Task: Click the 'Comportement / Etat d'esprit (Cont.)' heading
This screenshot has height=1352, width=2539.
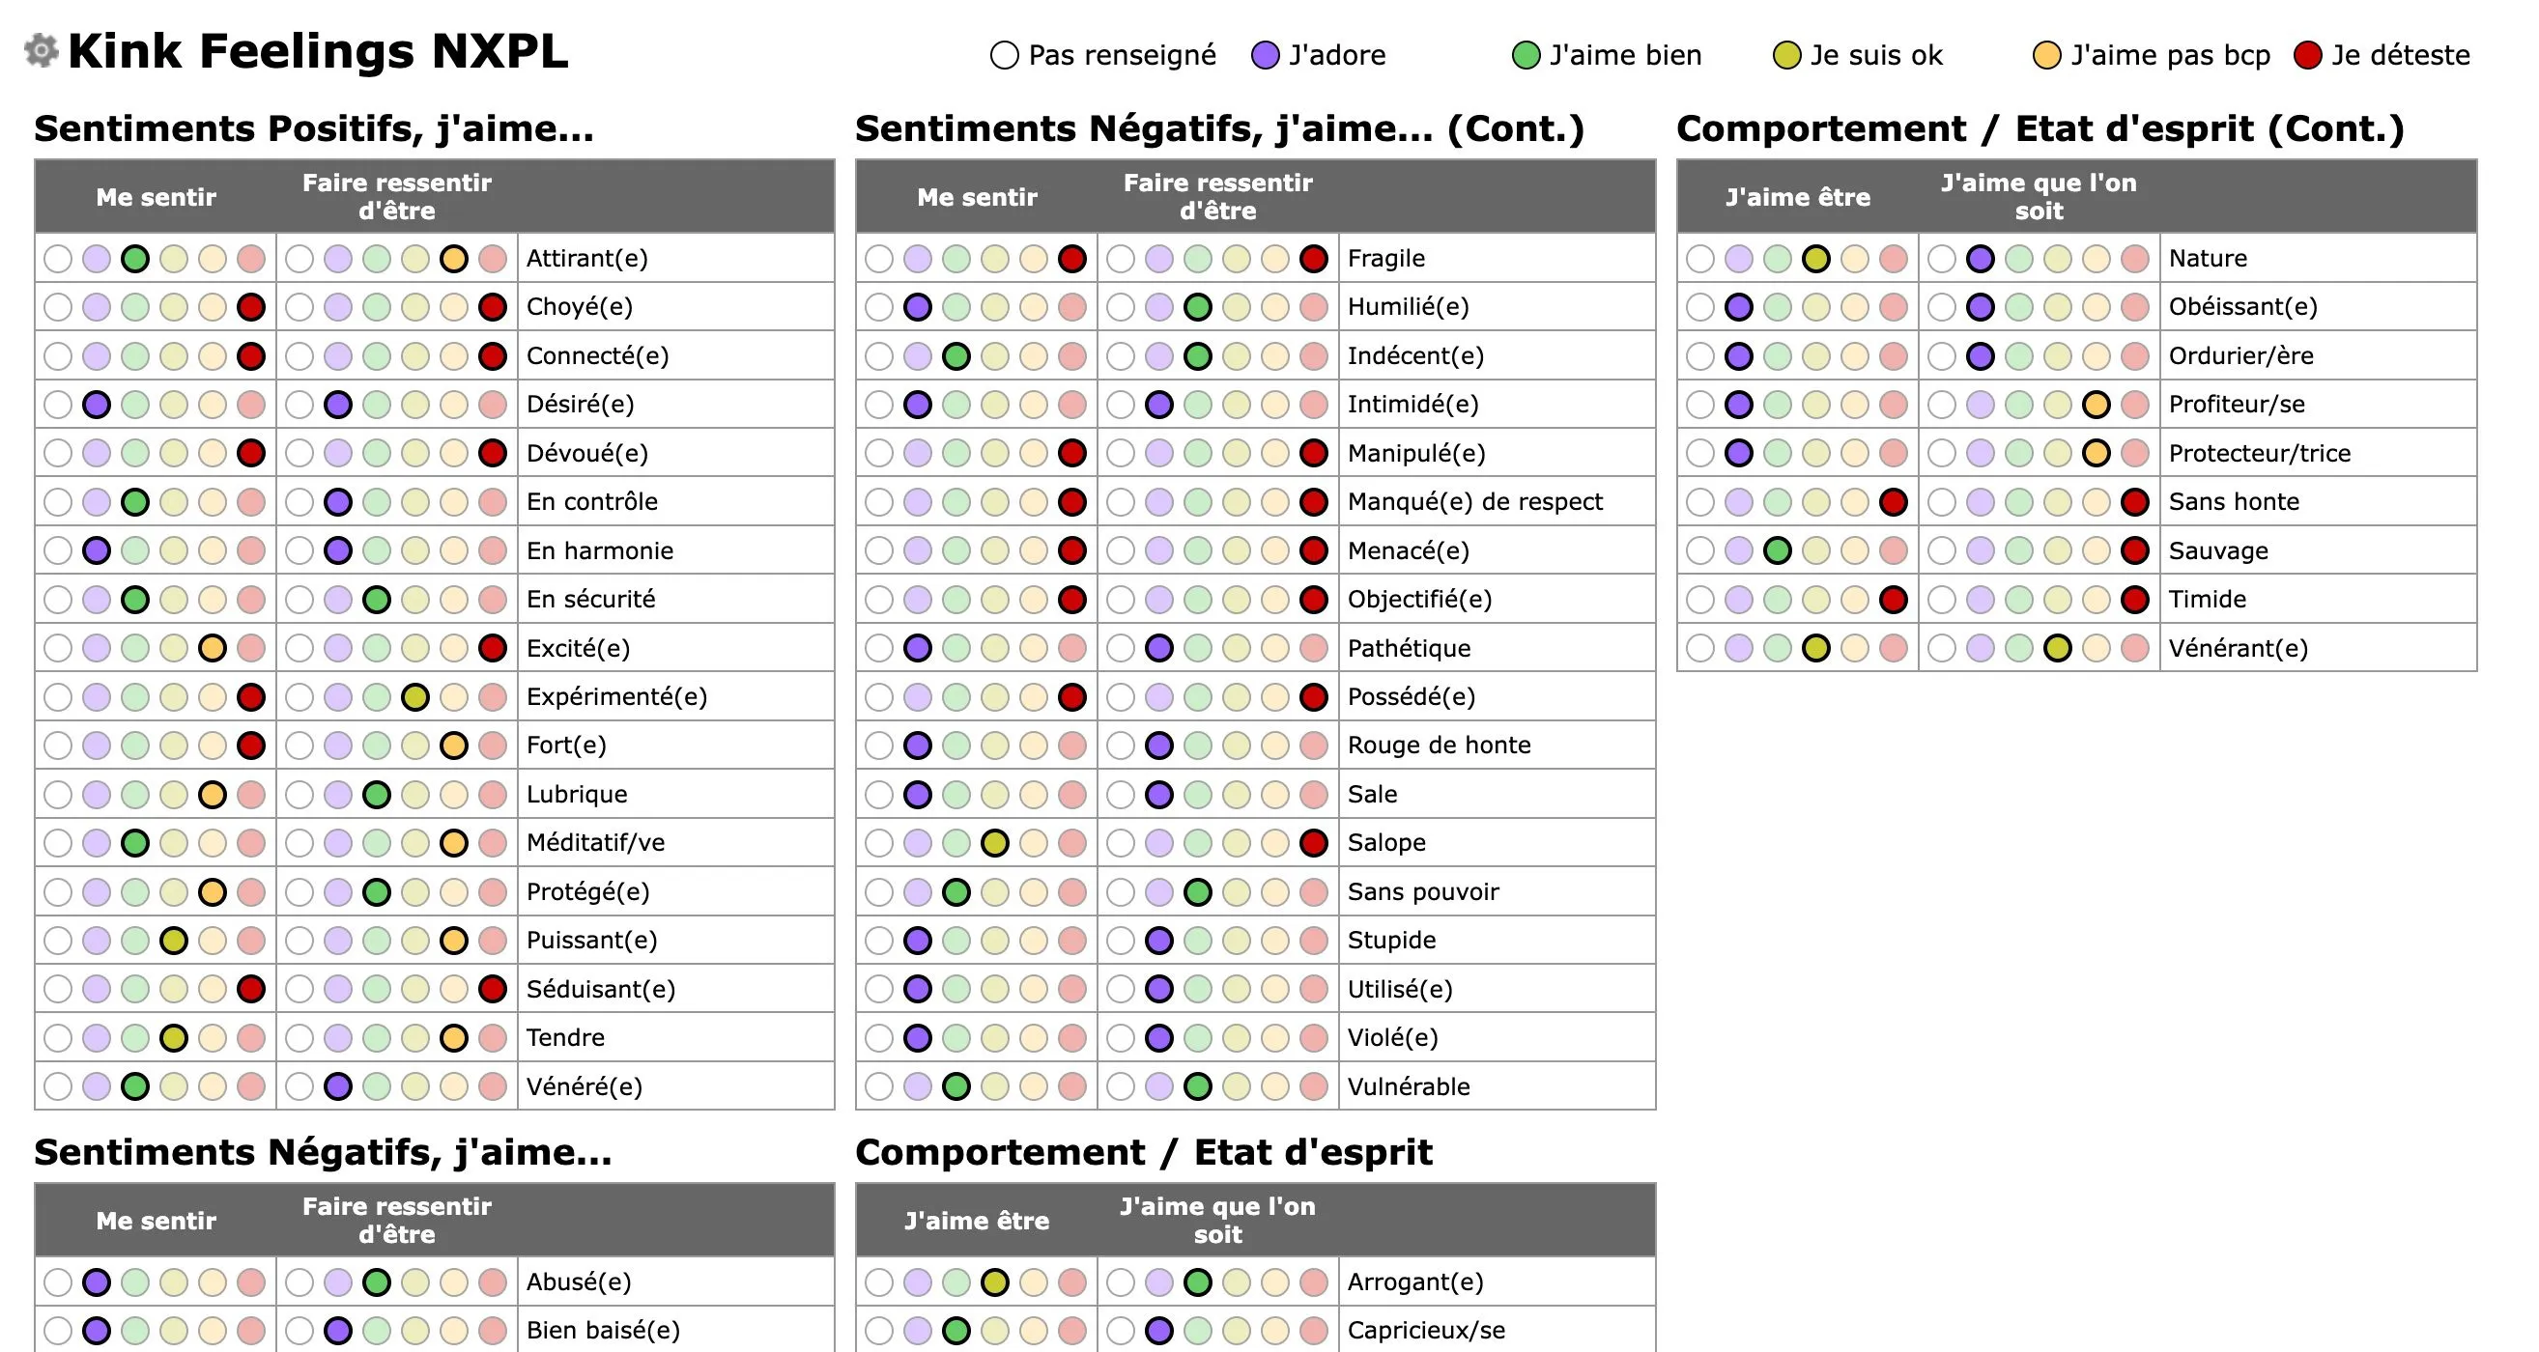Action: (2040, 129)
